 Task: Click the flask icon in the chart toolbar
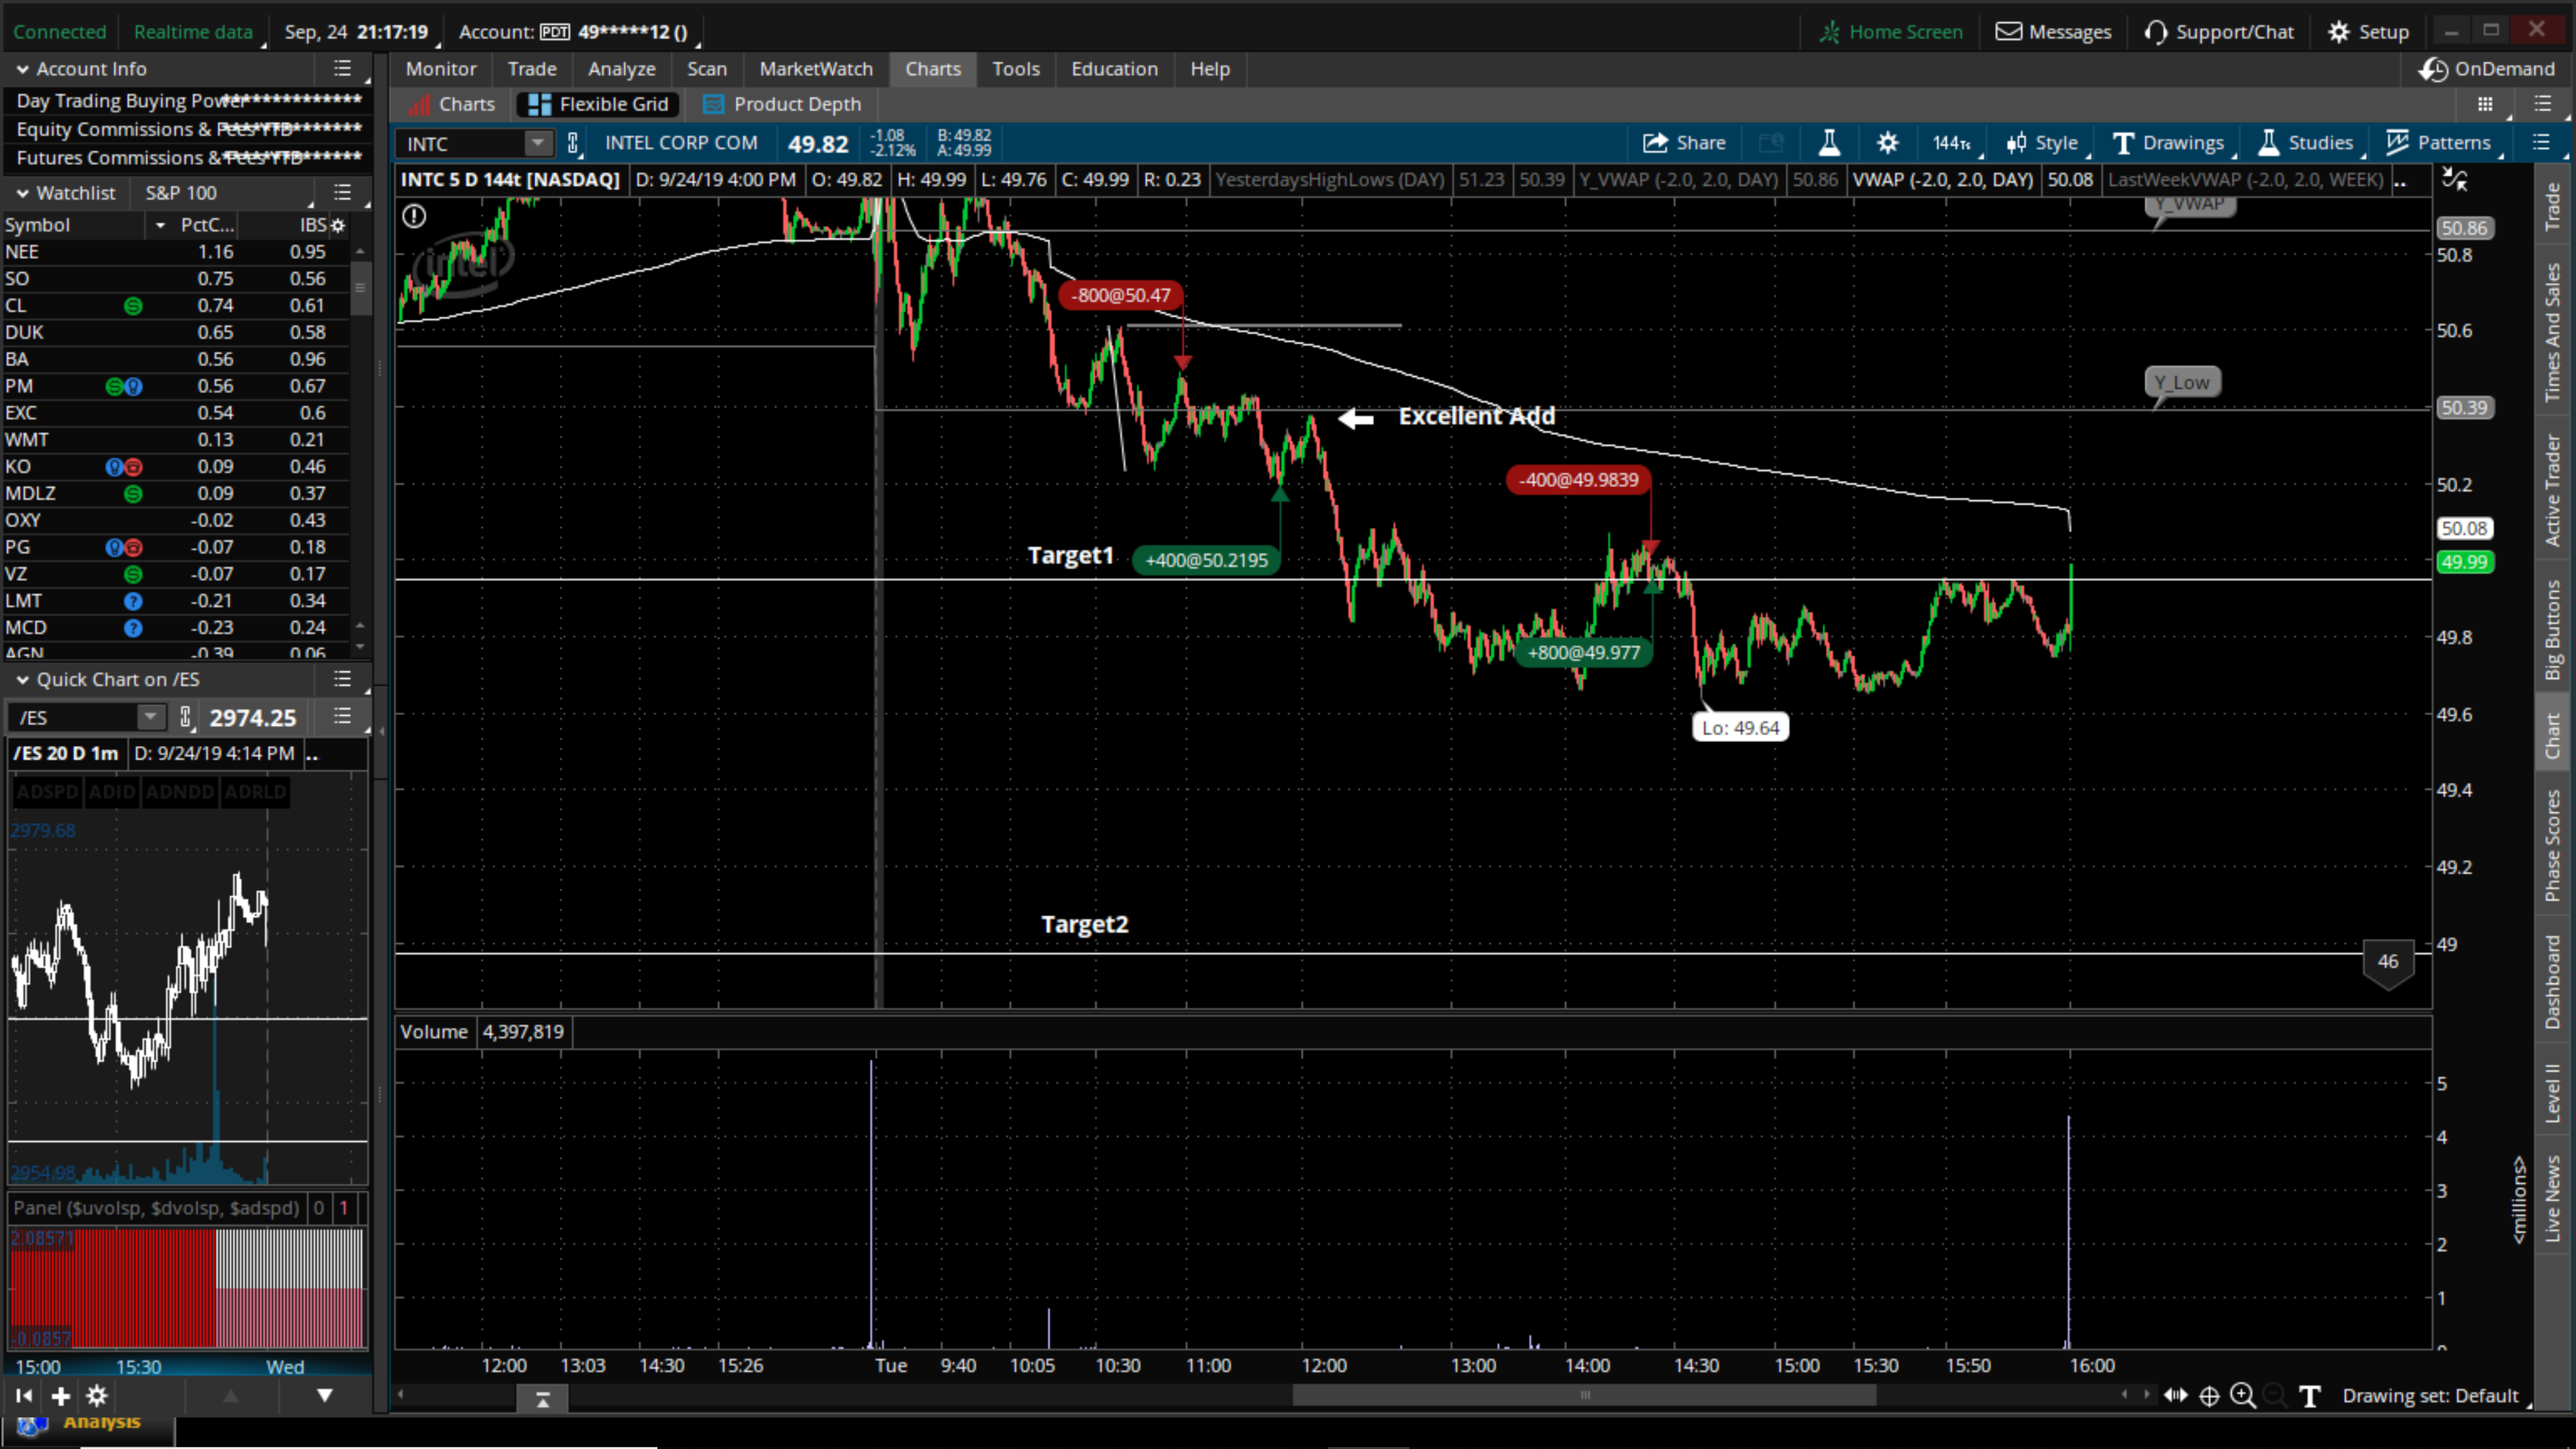1829,143
